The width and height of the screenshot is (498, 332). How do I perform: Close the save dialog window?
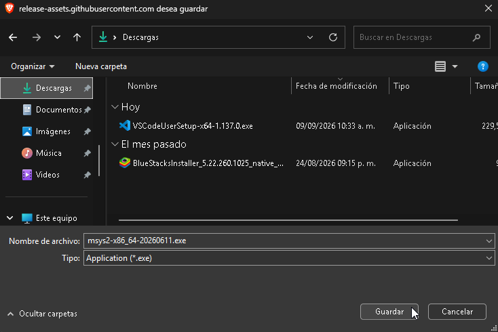489,8
